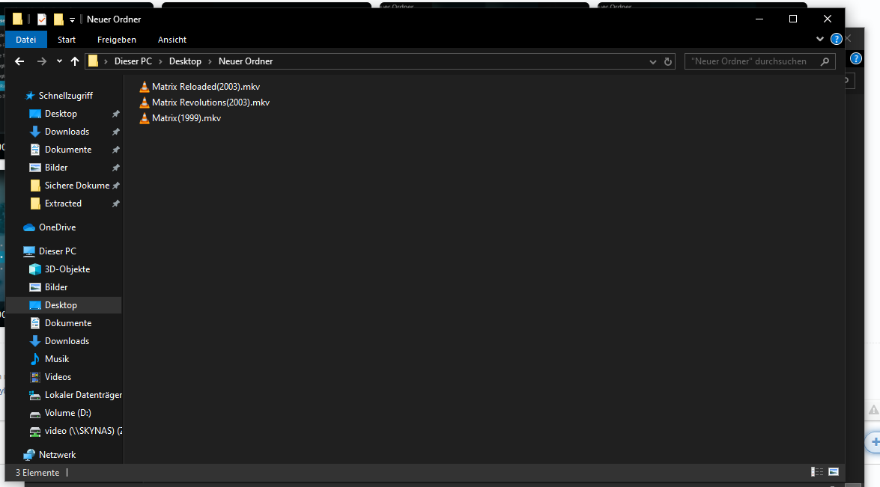Select the file Matrix Reloaded(2003).mkv
880x487 pixels.
tap(205, 87)
